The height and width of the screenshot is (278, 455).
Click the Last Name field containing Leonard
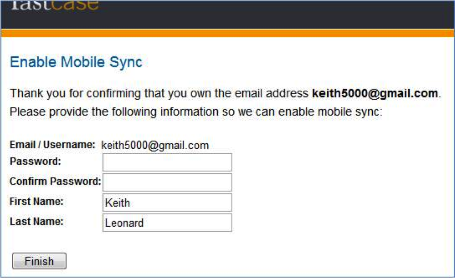[167, 223]
